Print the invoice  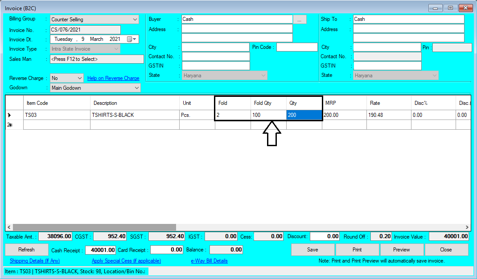[357, 250]
